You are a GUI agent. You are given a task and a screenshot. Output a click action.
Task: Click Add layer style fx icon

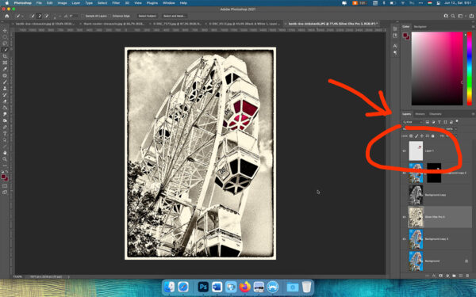pyautogui.click(x=434, y=276)
